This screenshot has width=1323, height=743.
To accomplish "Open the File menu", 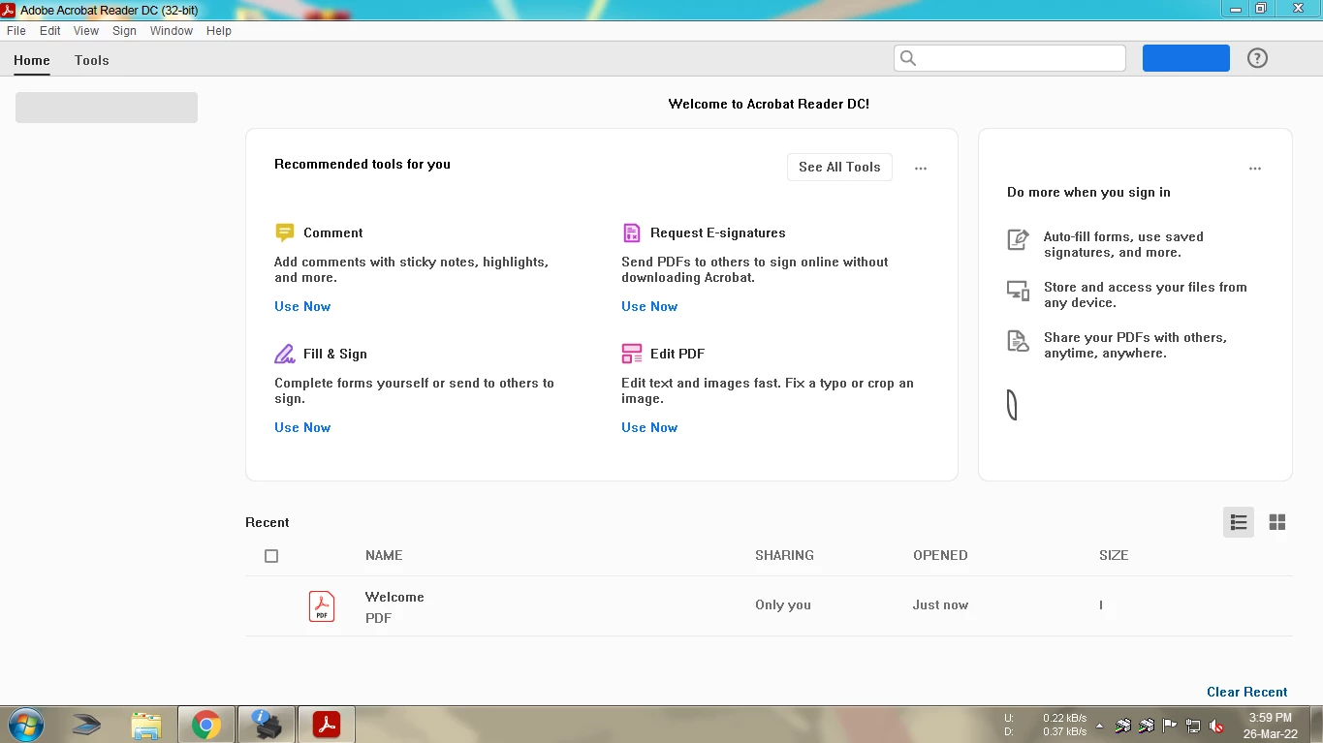I will point(16,31).
